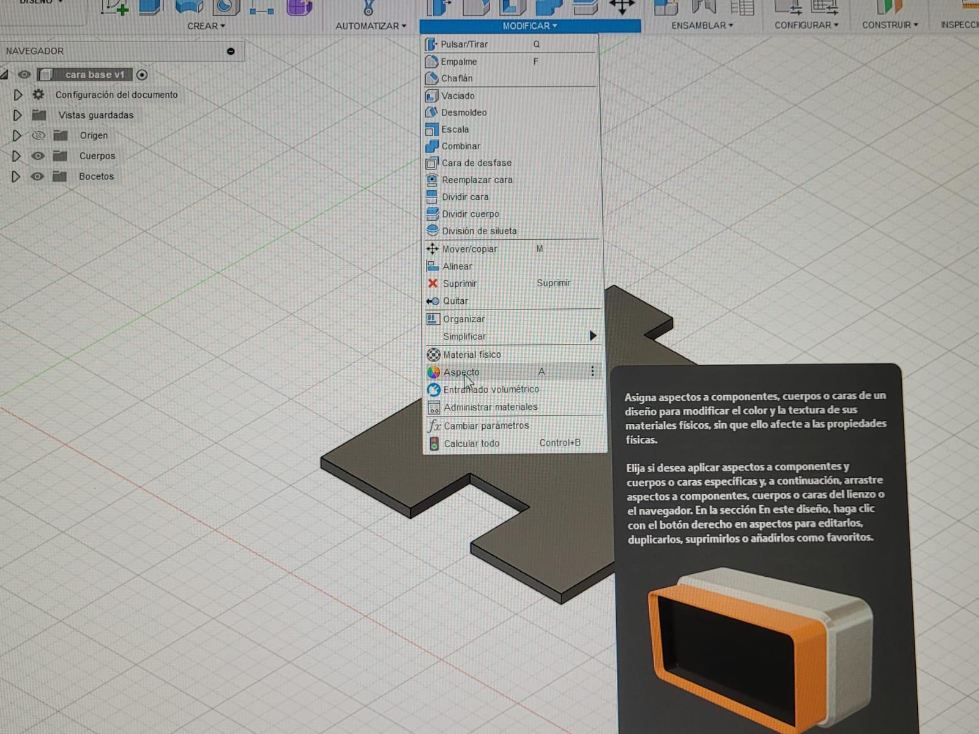Activate cara base v1 component radio button

tap(142, 75)
